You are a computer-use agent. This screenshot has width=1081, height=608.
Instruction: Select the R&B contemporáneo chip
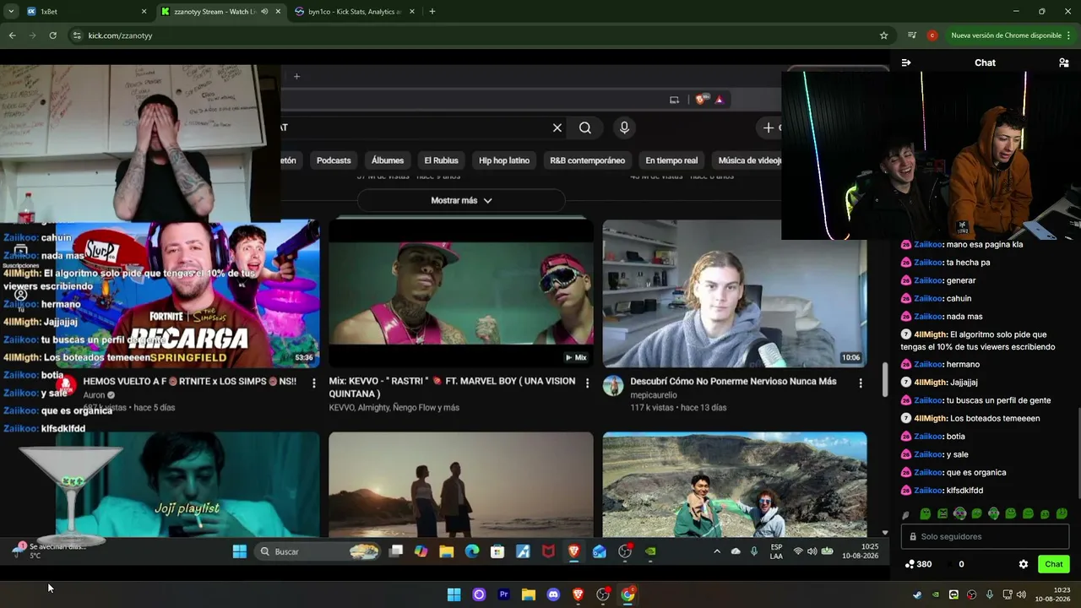[x=588, y=160]
